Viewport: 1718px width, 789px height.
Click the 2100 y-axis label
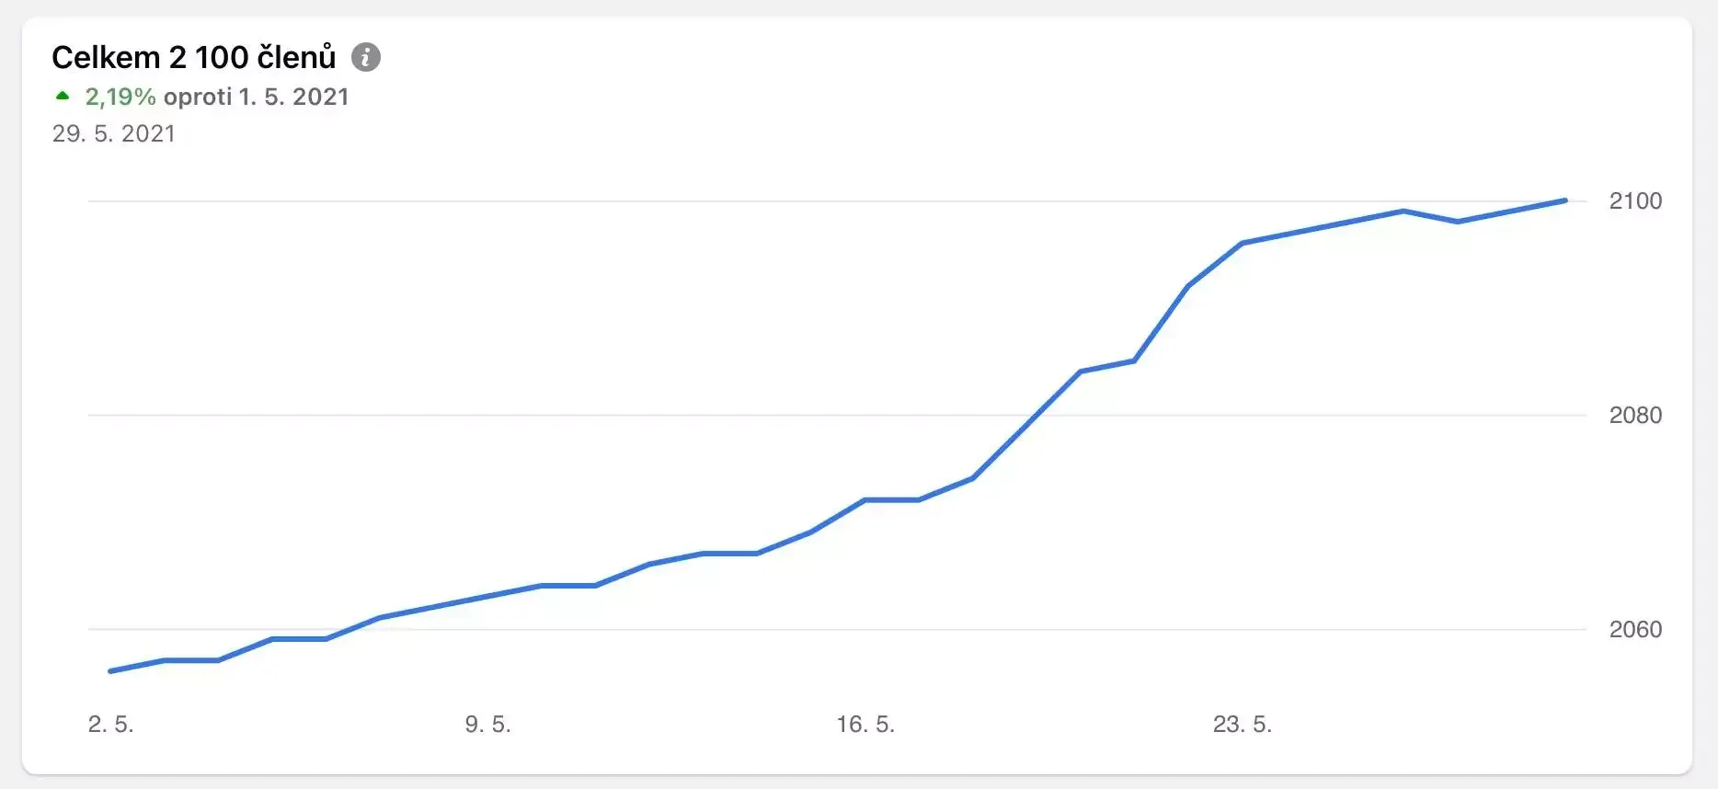coord(1635,200)
